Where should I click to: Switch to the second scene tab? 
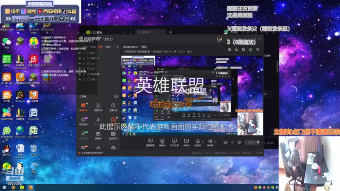108,47
